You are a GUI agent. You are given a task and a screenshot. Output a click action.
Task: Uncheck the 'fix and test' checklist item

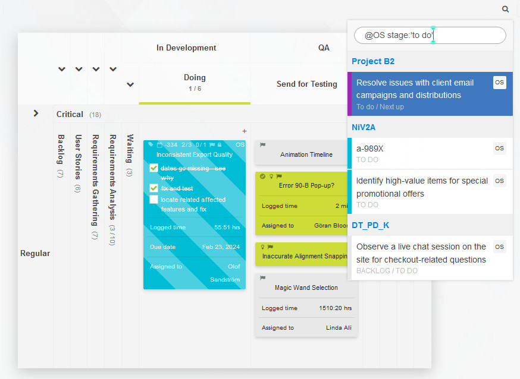(154, 188)
